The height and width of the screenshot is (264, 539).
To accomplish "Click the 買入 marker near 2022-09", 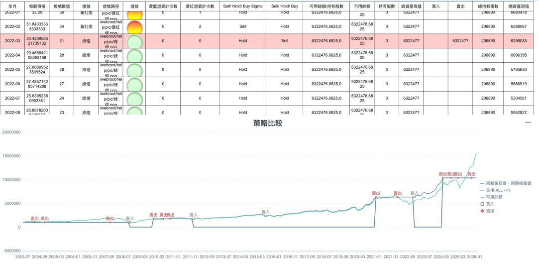I will (414, 197).
